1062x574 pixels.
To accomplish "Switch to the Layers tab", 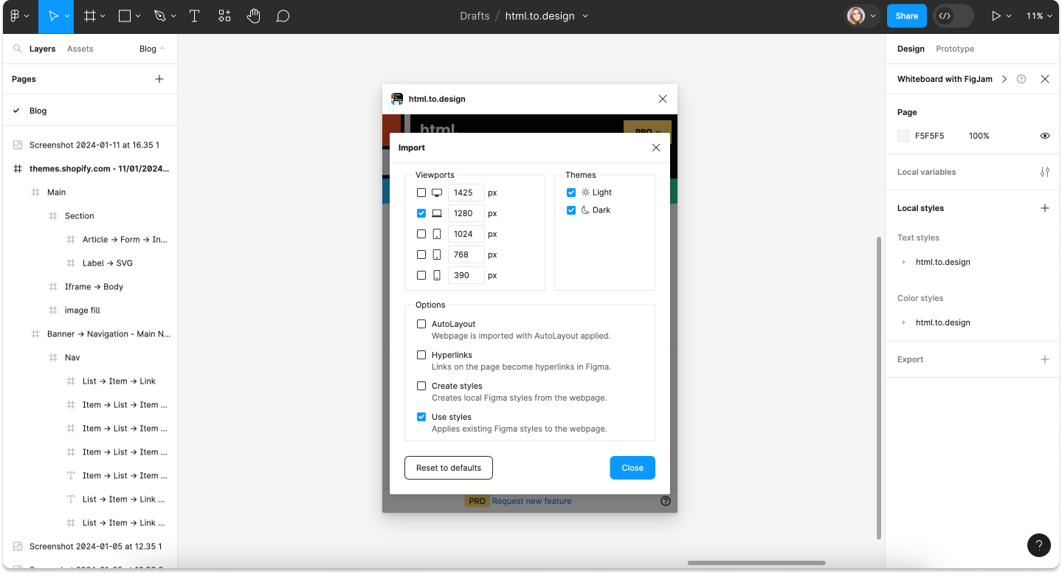I will (x=42, y=49).
